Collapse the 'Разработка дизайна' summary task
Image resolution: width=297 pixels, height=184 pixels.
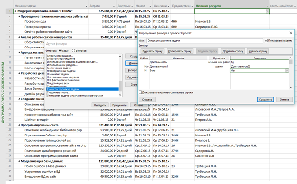19,73
